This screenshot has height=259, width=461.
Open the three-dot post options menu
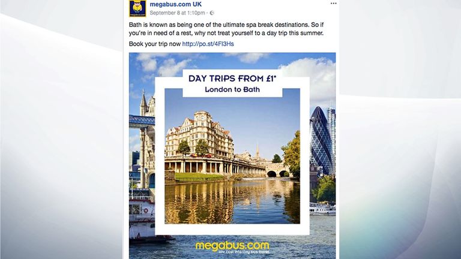[333, 4]
